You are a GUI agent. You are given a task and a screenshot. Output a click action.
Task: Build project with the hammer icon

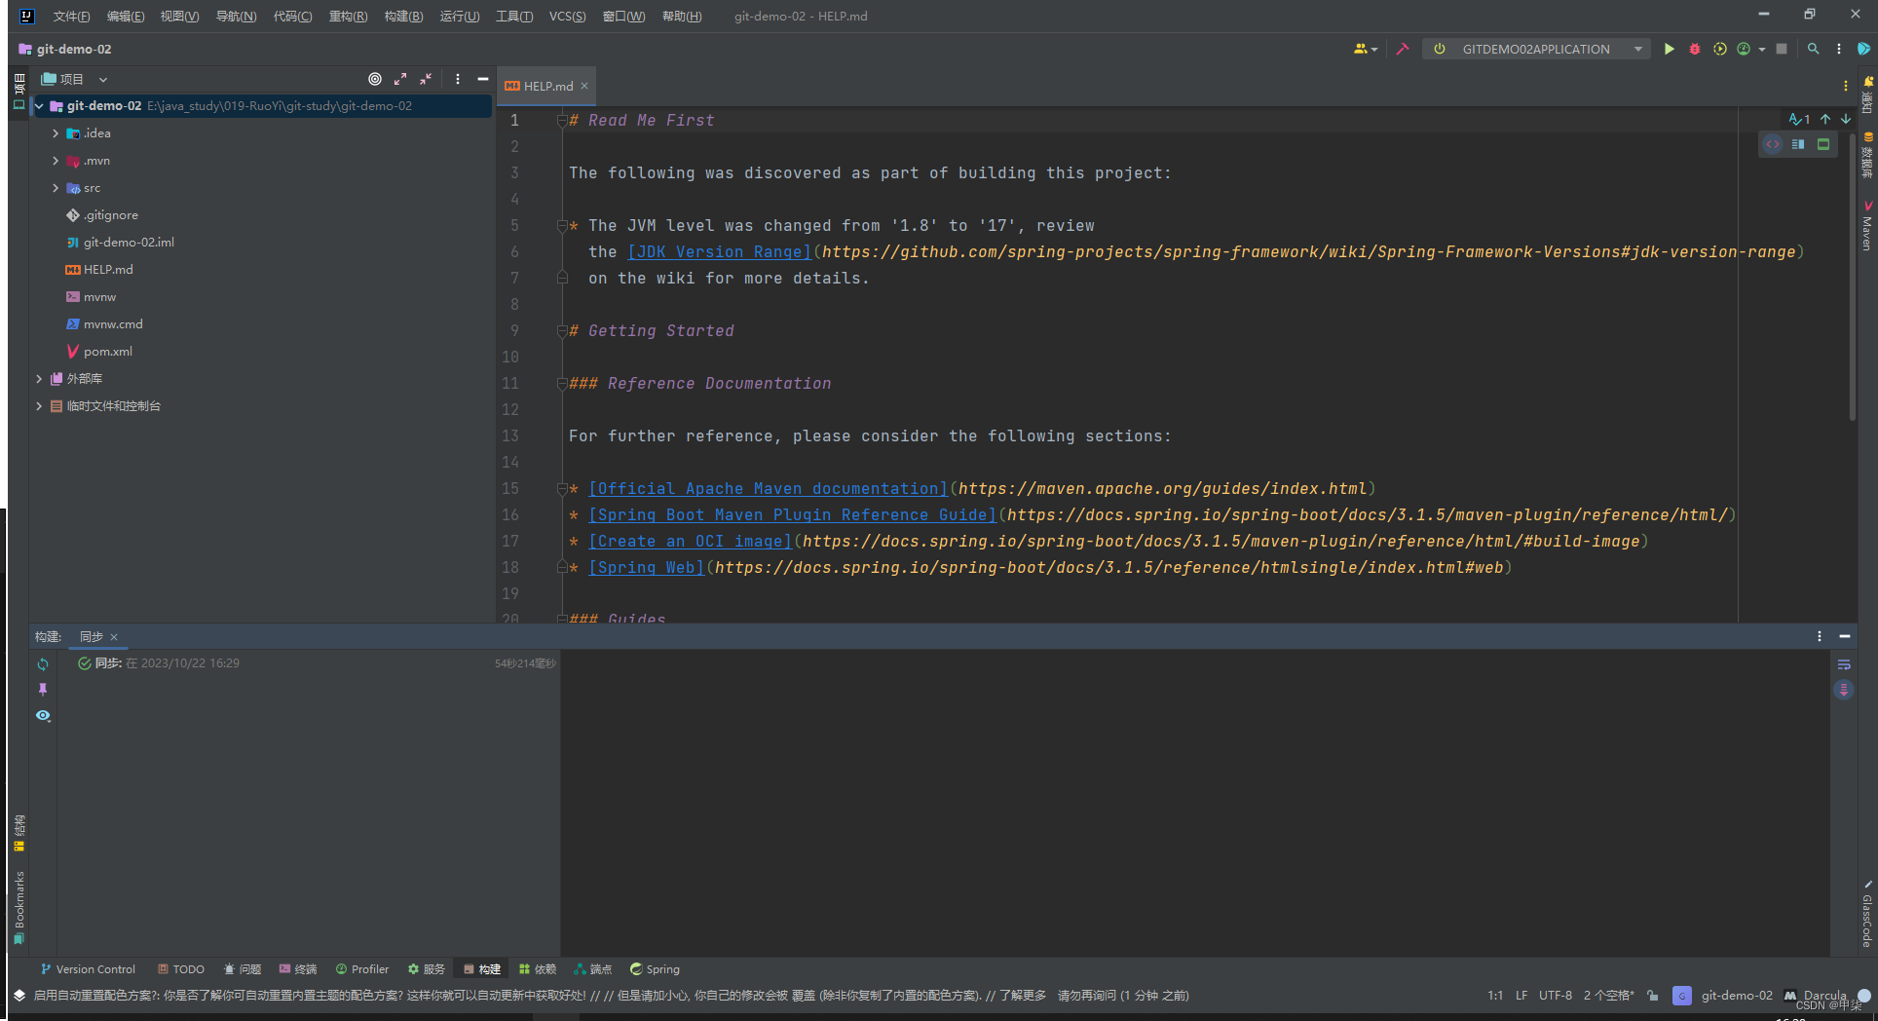1403,49
